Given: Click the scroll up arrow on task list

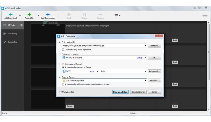Looking at the screenshot, I should click(208, 23).
